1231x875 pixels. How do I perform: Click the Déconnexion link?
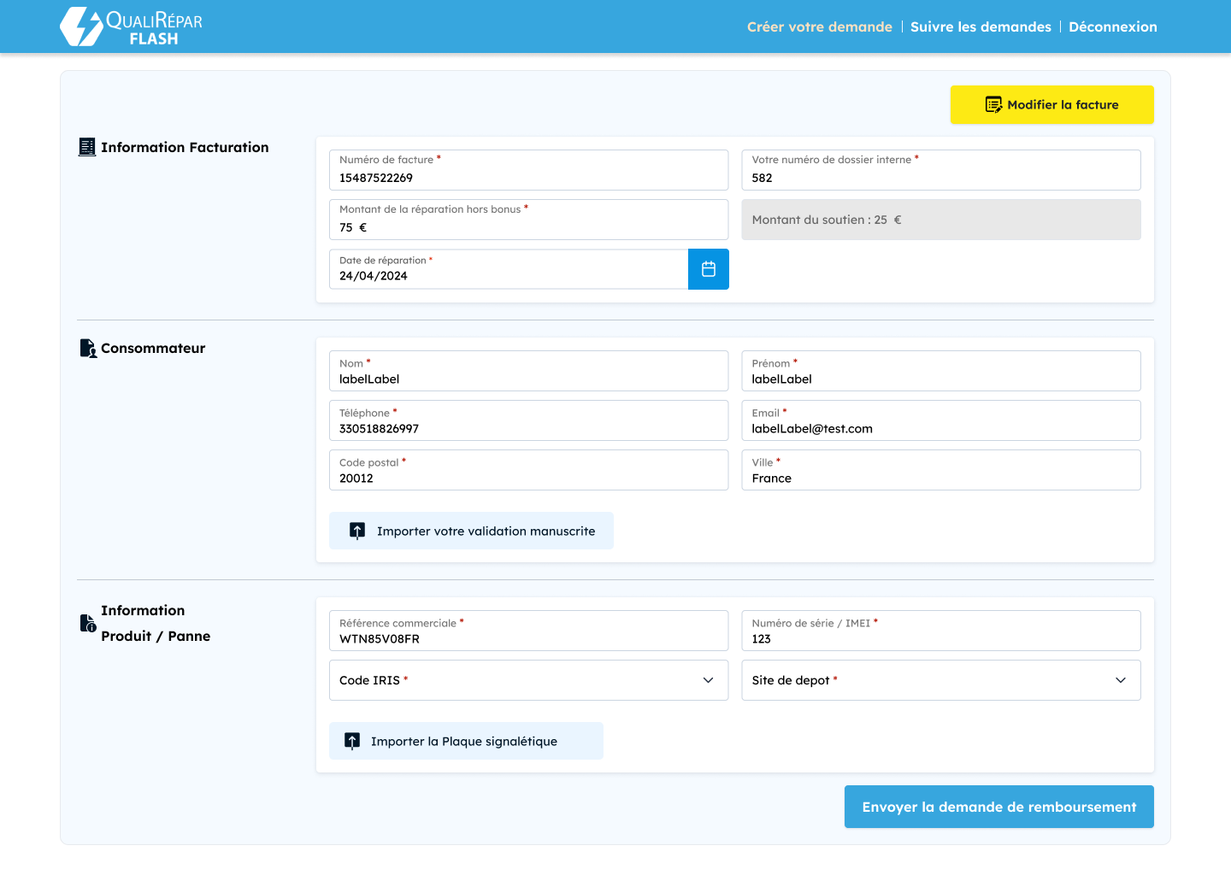click(1112, 27)
